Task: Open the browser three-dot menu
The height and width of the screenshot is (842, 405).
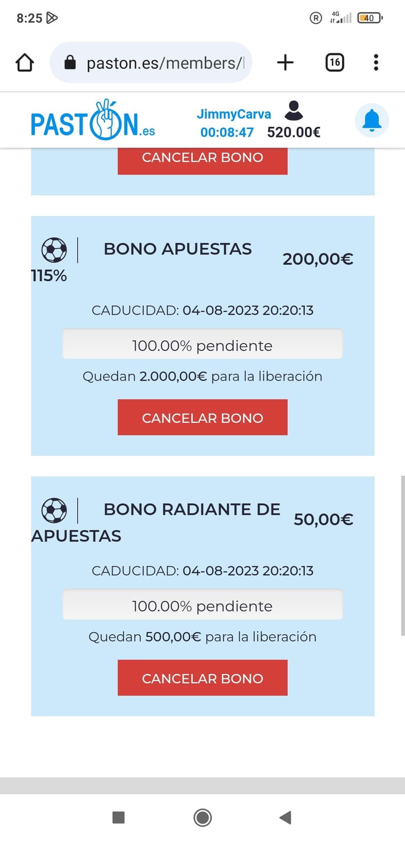Action: tap(376, 63)
